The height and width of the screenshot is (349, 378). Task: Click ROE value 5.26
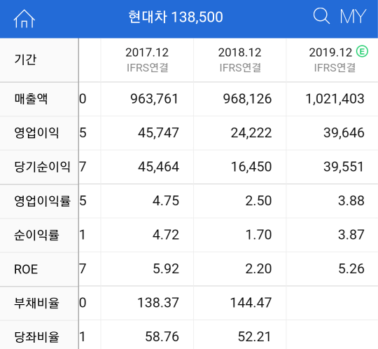point(351,269)
